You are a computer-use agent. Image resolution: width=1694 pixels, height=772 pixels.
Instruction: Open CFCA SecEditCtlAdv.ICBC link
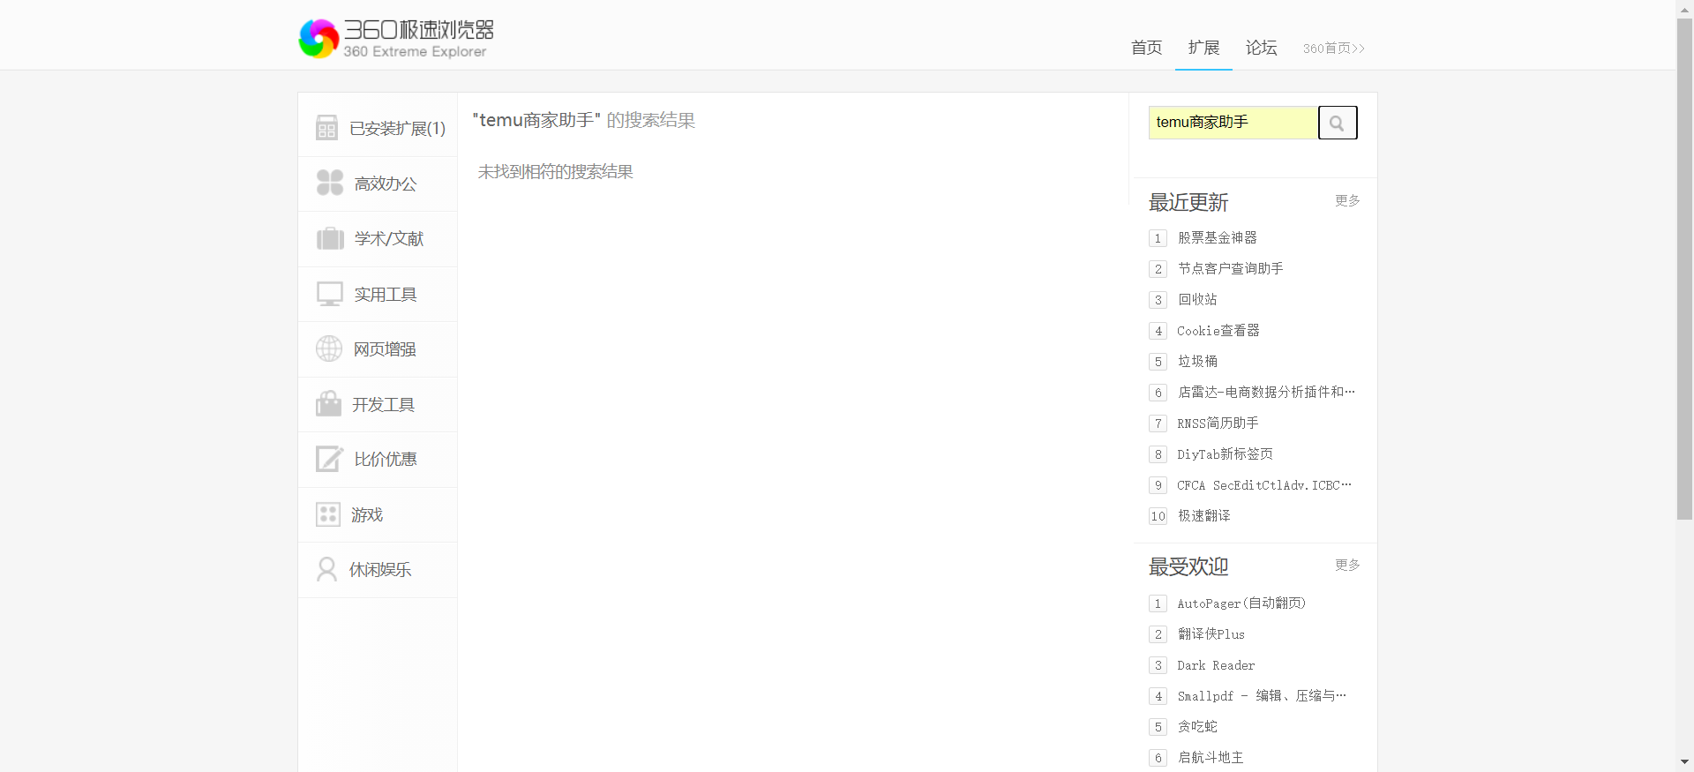click(x=1264, y=485)
